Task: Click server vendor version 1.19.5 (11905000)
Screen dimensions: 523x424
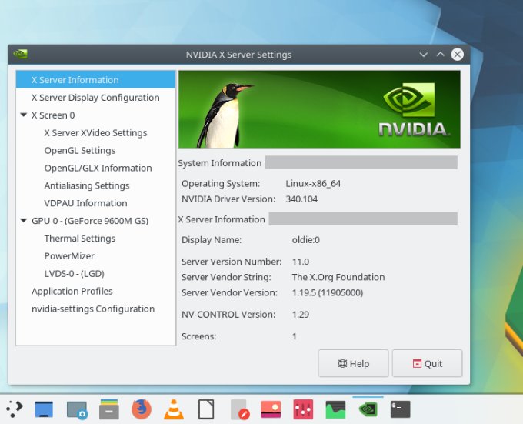Action: click(x=327, y=292)
